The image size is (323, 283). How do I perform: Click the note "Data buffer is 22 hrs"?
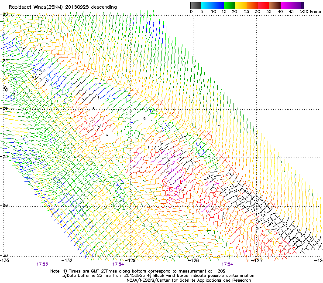pyautogui.click(x=89, y=276)
